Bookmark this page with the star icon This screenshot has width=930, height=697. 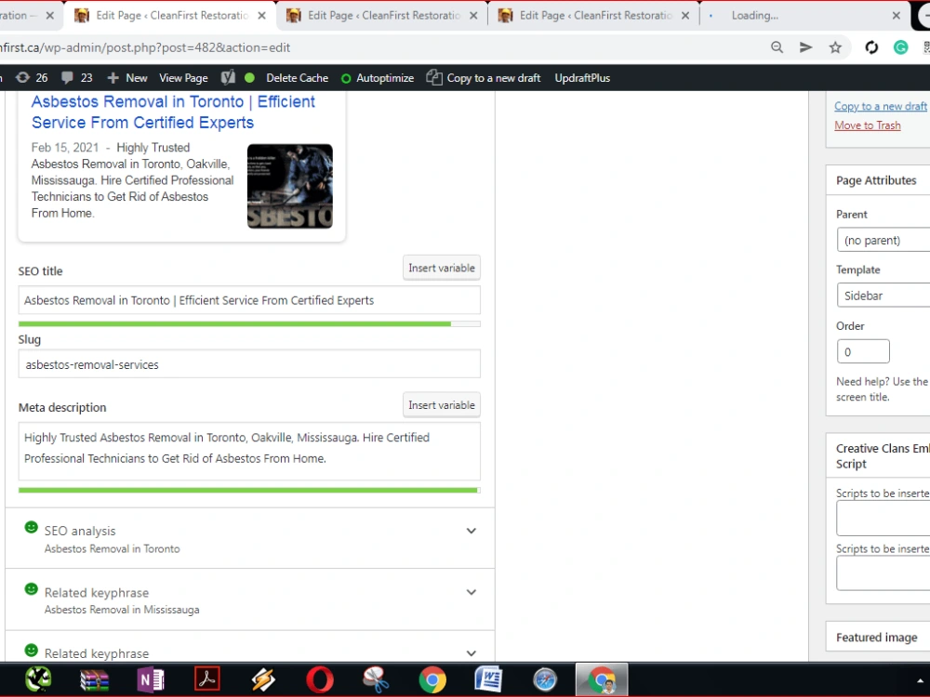pyautogui.click(x=835, y=47)
